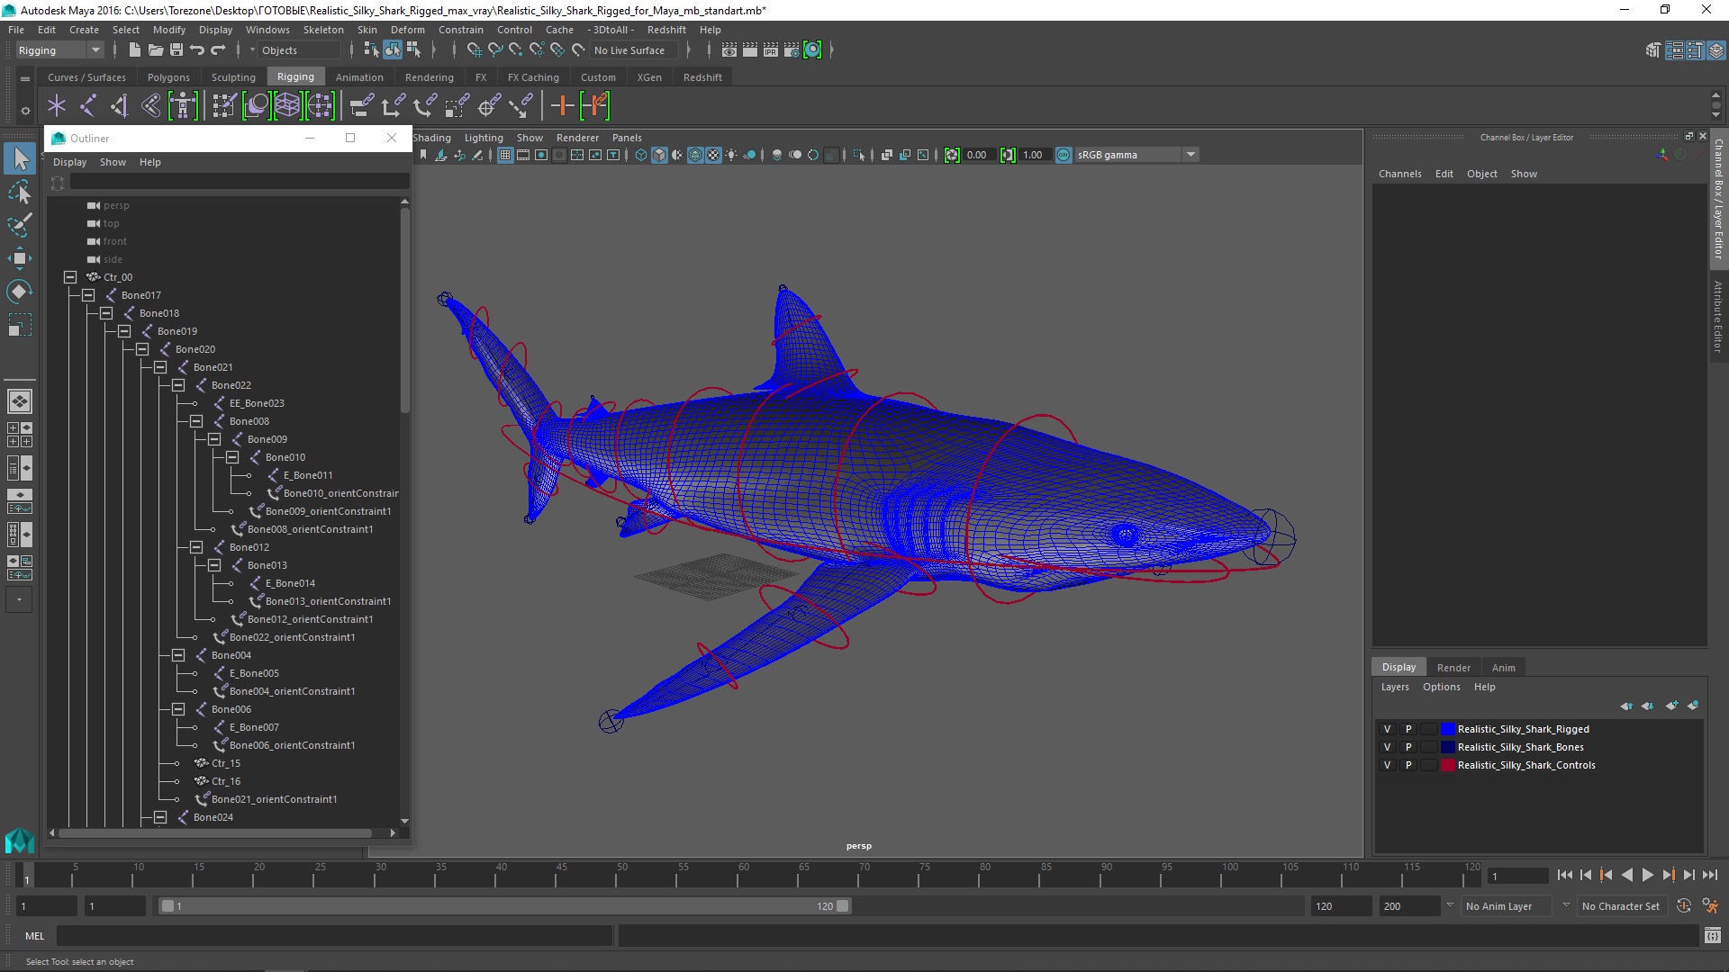Open the sRGB gamma view transform dropdown
The width and height of the screenshot is (1729, 972).
click(1136, 155)
